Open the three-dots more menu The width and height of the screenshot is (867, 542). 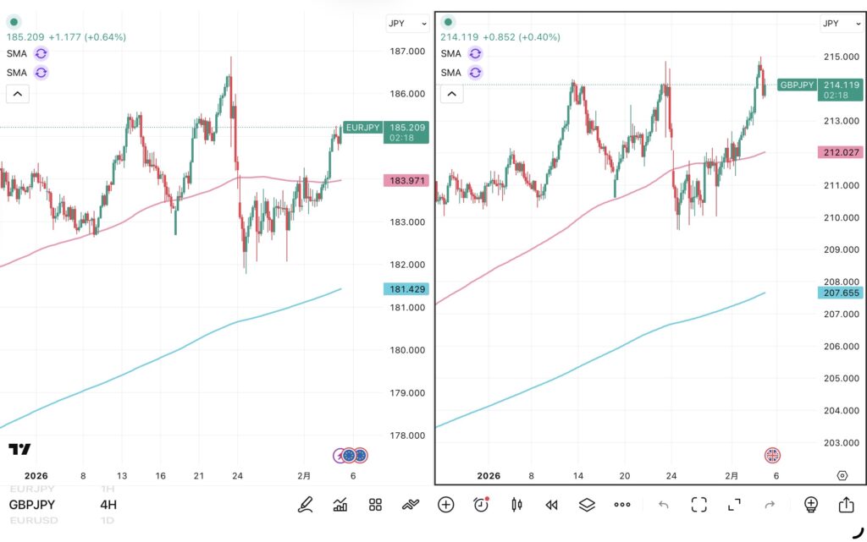622,505
